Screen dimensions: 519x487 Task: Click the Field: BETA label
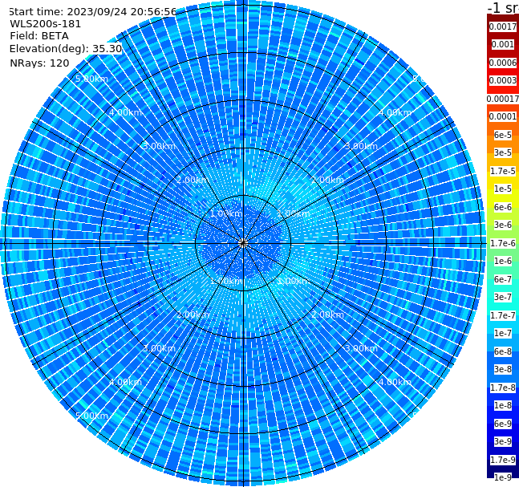(39, 36)
